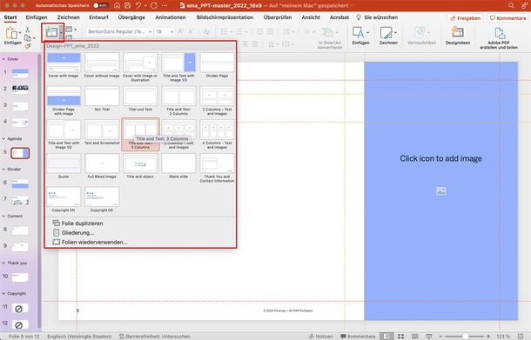Click the search magnifier icon

[x=511, y=5]
